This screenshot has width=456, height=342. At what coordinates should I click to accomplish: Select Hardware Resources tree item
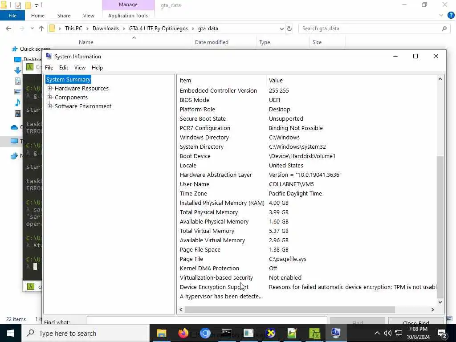81,89
